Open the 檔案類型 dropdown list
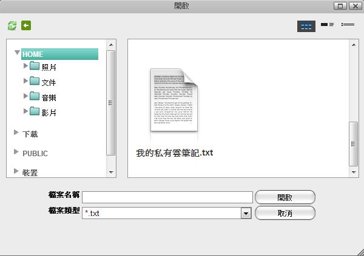This screenshot has width=364, height=256. pyautogui.click(x=246, y=213)
